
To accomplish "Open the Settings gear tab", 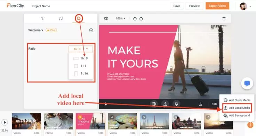I will [79, 18].
